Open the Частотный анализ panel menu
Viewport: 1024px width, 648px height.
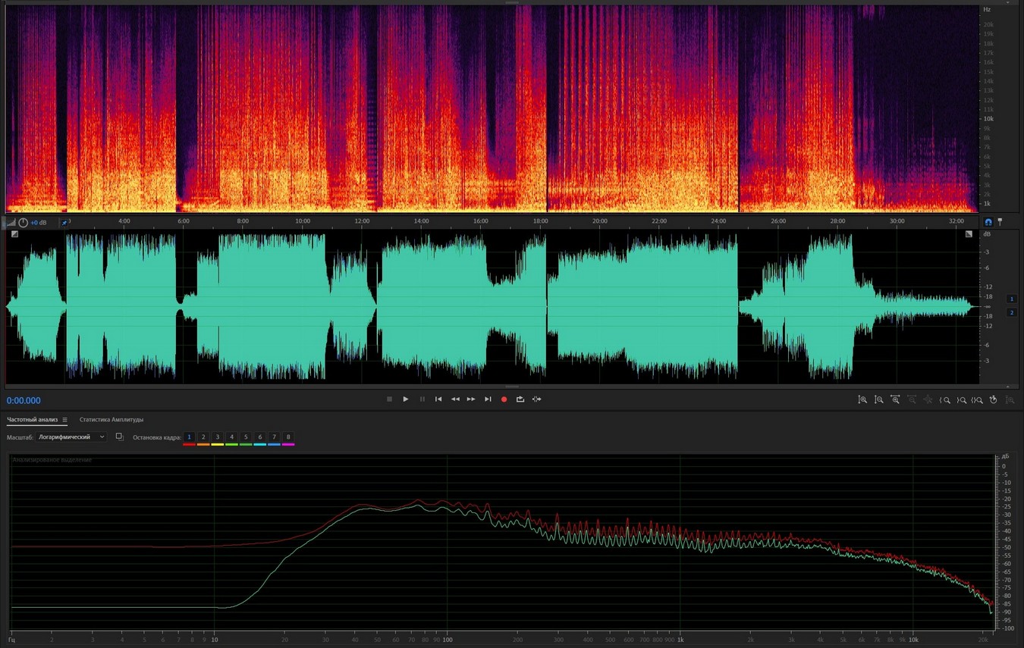(64, 420)
